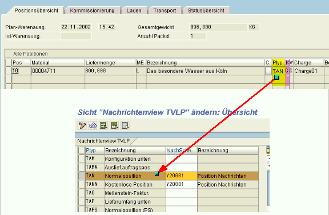Click the table settings icon beside Bezeichnung column
This screenshot has height=215, width=329.
tap(268, 150)
